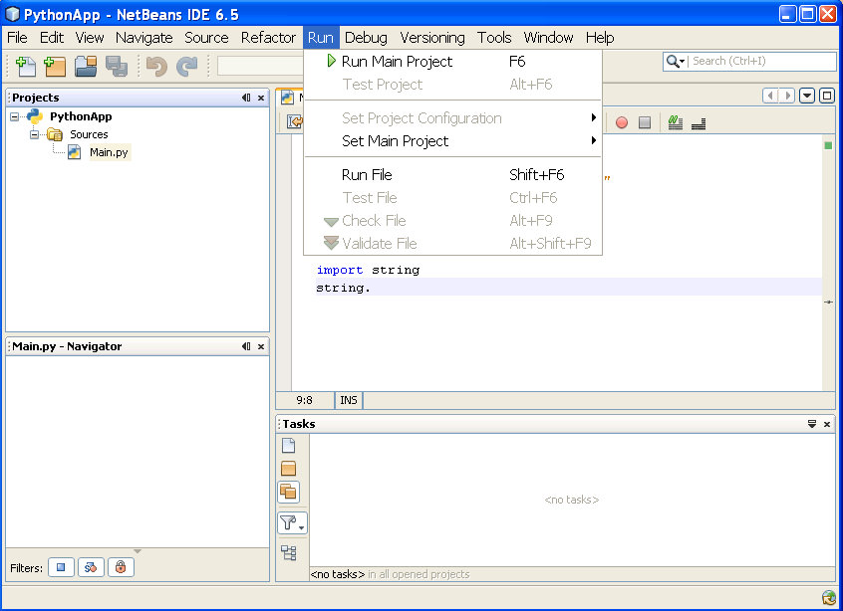
Task: Click the INS insert mode indicator
Action: [349, 400]
